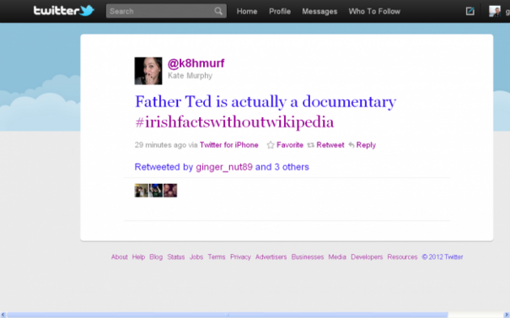
Task: Open Kate Murphy's profile picture
Action: coord(148,71)
